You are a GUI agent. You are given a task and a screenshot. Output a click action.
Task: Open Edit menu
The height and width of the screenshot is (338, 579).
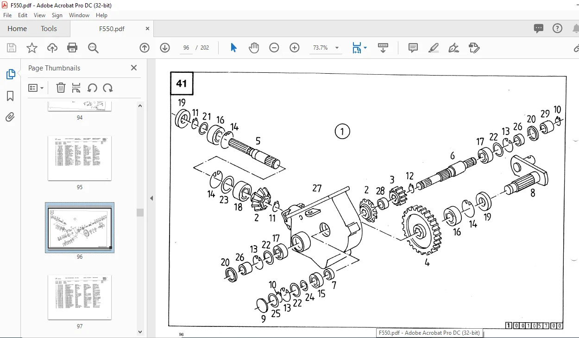pos(23,15)
